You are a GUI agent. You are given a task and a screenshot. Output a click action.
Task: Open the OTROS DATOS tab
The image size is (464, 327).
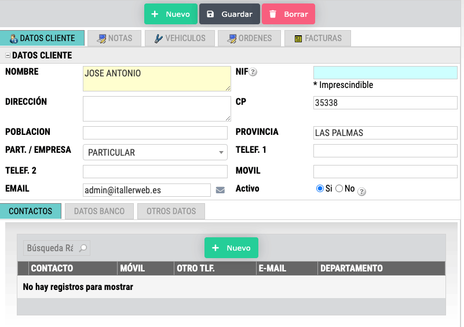(171, 211)
